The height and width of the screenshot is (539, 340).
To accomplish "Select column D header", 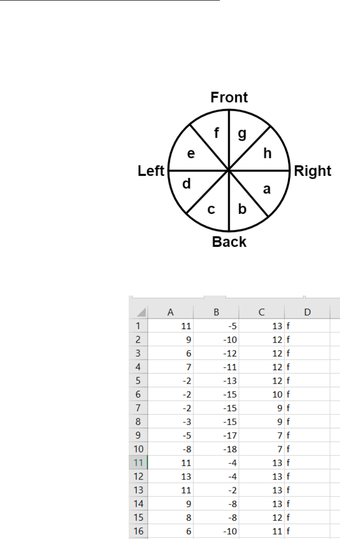I will [x=307, y=312].
